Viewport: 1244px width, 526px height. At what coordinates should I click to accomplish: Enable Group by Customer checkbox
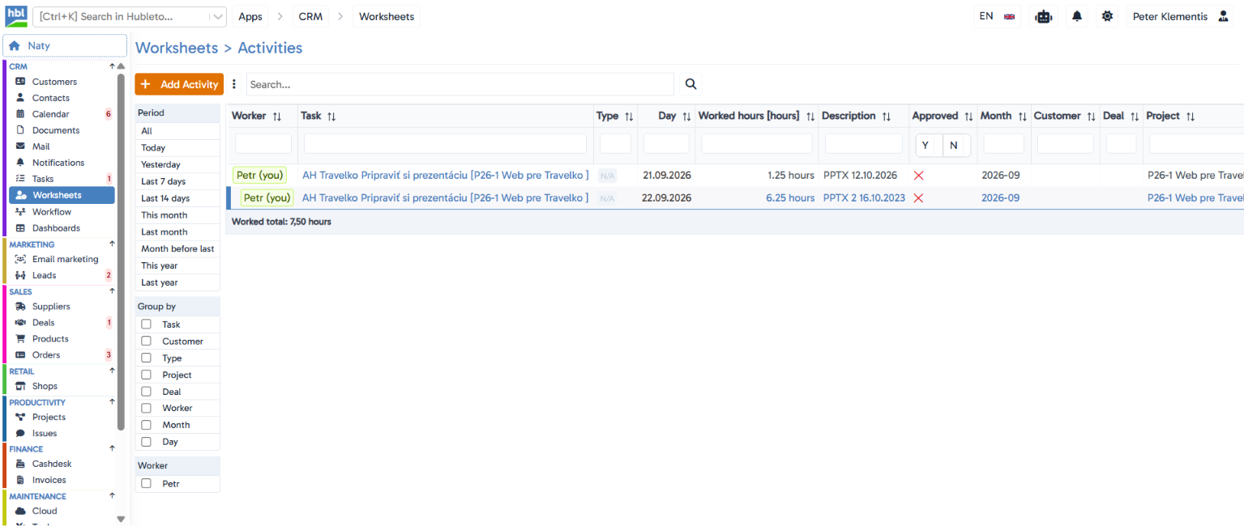(x=146, y=341)
